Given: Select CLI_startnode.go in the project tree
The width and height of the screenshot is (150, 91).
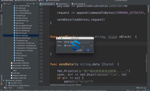Looking at the screenshot, I should tap(22, 10).
